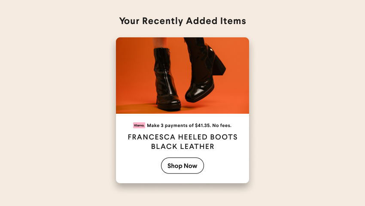Click the Black Leather subtitle line
Viewport: 365px width, 206px height.
coord(182,147)
